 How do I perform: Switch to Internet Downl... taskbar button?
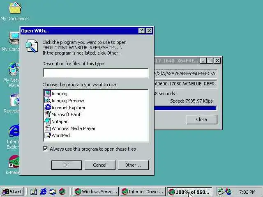(143, 192)
